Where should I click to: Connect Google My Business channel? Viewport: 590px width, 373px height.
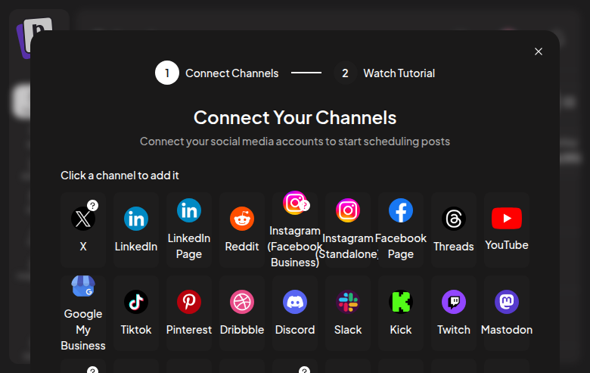82,313
